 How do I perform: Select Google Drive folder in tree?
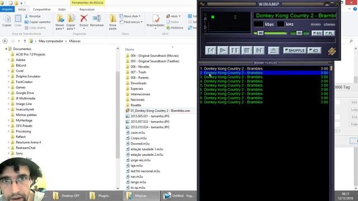point(25,93)
